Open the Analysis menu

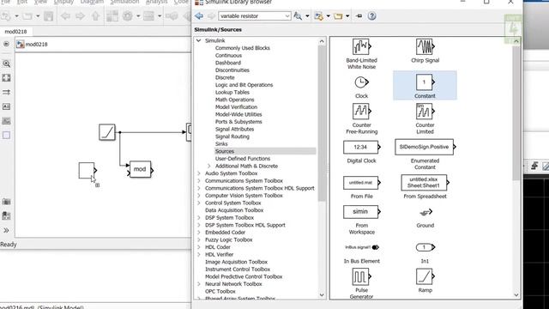(x=156, y=2)
